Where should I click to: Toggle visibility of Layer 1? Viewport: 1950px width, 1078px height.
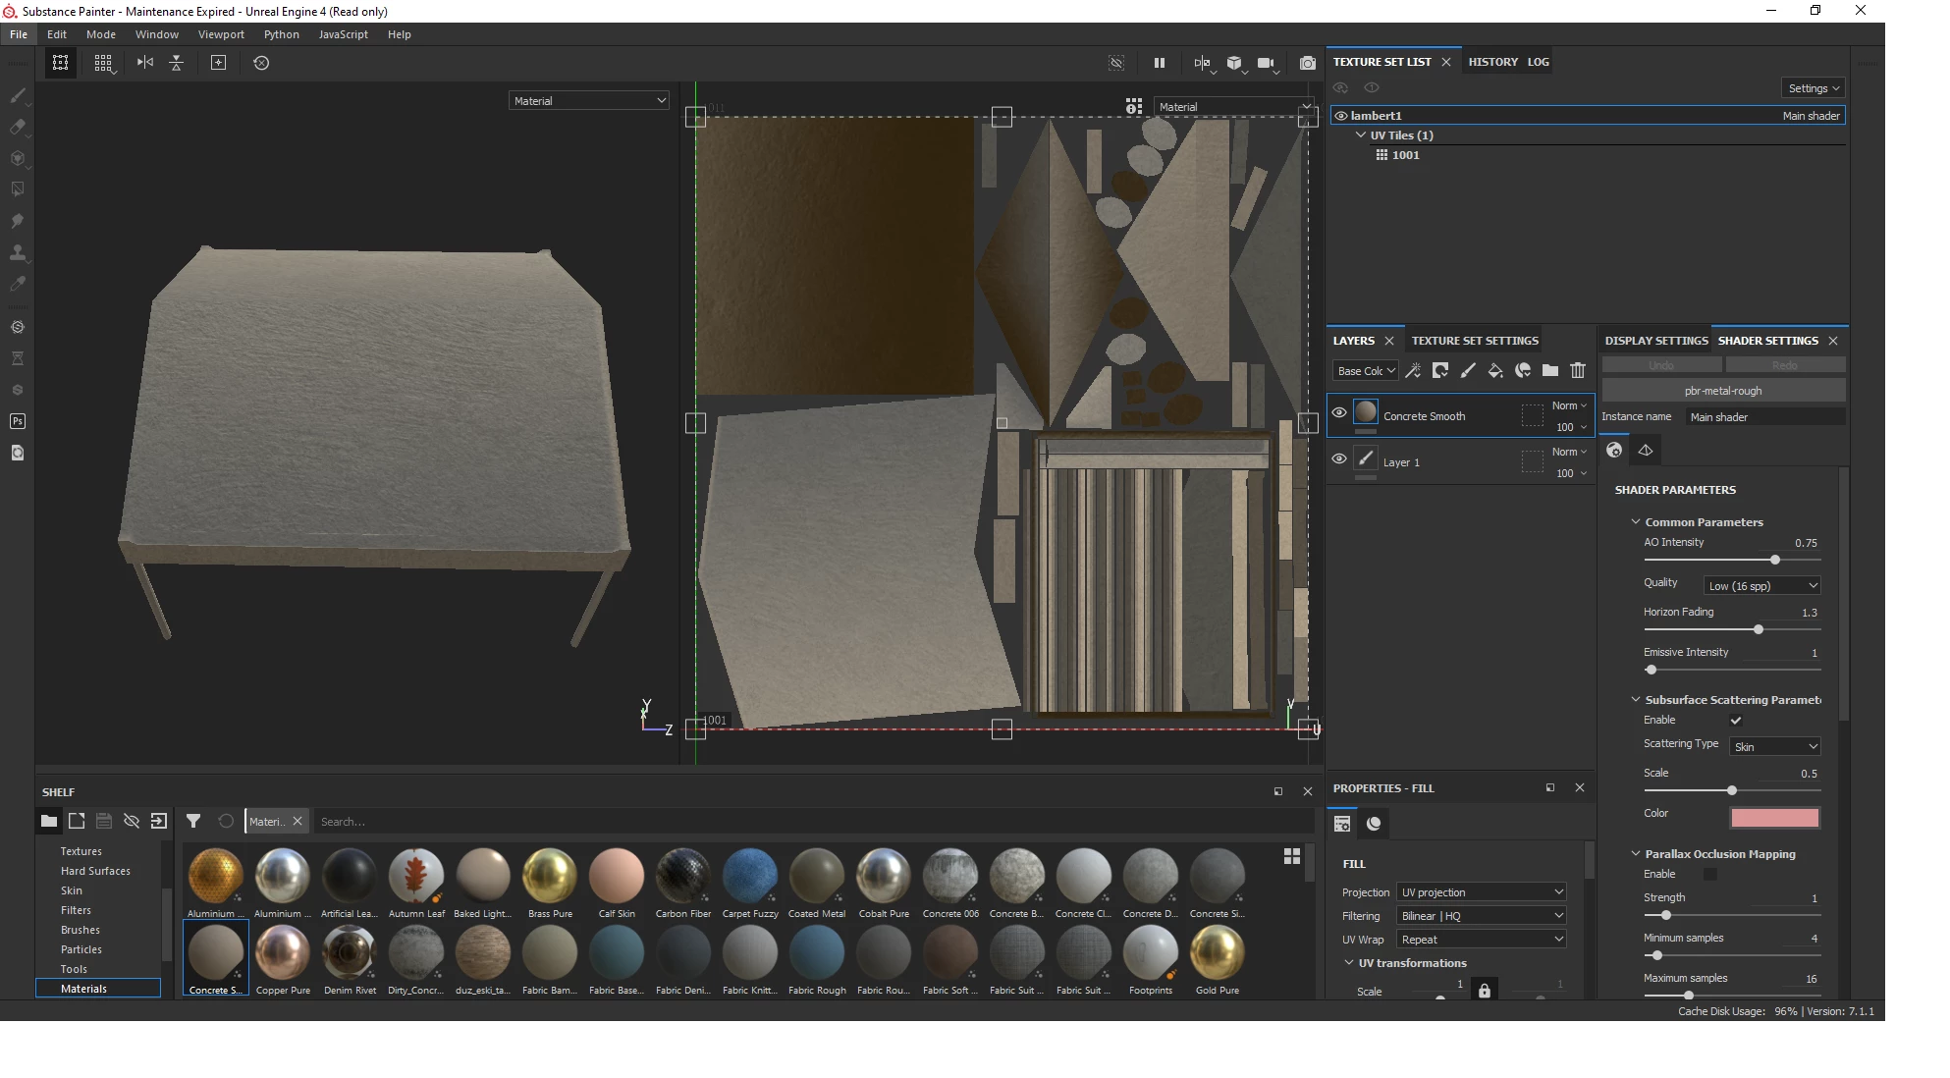coord(1338,459)
